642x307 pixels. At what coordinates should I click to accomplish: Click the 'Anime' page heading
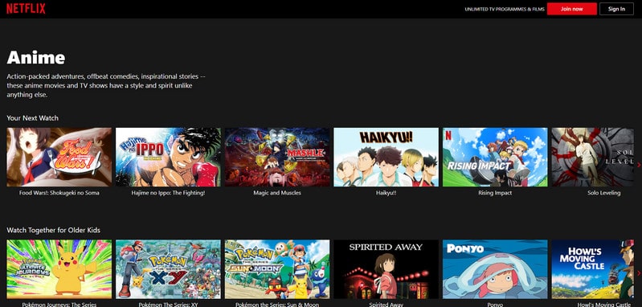(x=36, y=58)
